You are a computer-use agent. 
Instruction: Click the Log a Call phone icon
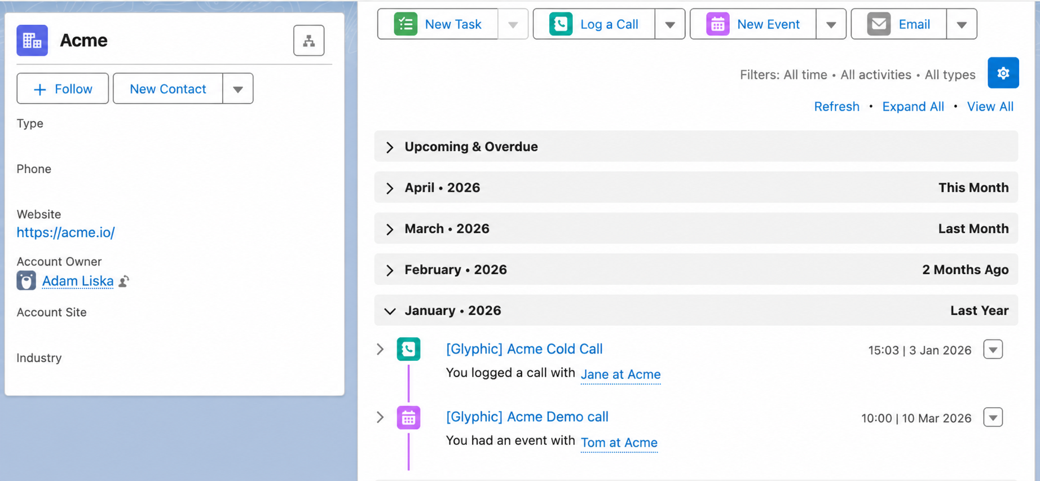pos(561,24)
